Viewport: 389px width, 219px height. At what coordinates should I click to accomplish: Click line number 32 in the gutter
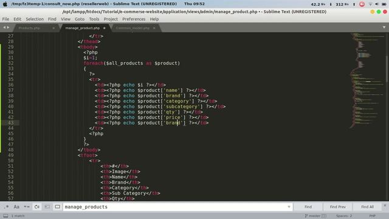pos(11,63)
